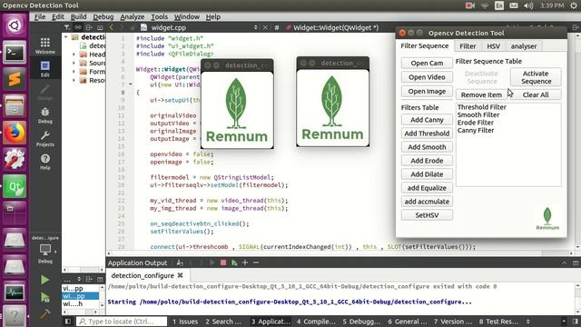Viewport: 581px width, 327px height.
Task: Click the Type to locate field
Action: (x=122, y=322)
